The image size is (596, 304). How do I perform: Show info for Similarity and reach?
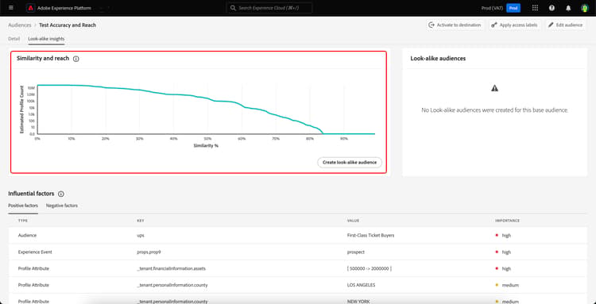(x=76, y=59)
